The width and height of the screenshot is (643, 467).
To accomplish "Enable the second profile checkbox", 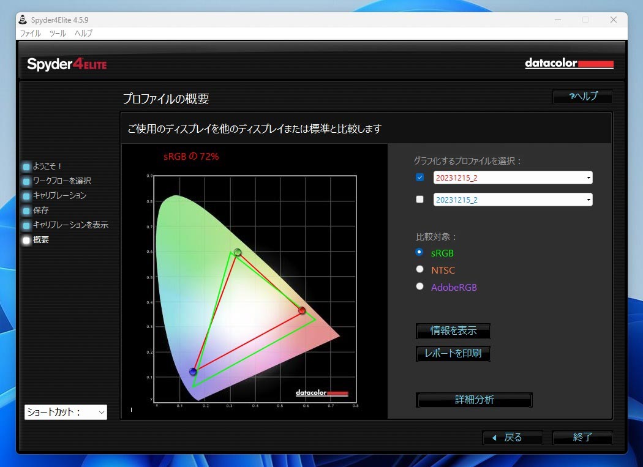I will click(419, 200).
